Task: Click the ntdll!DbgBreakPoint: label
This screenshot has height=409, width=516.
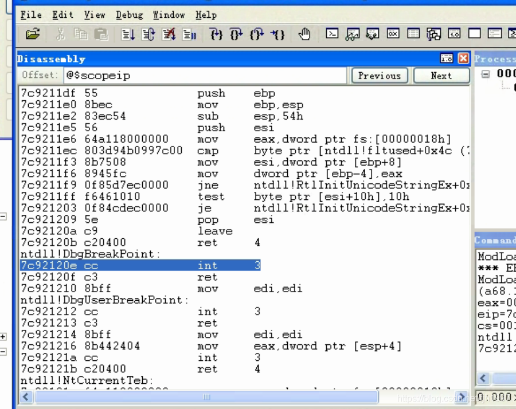Action: coord(90,254)
